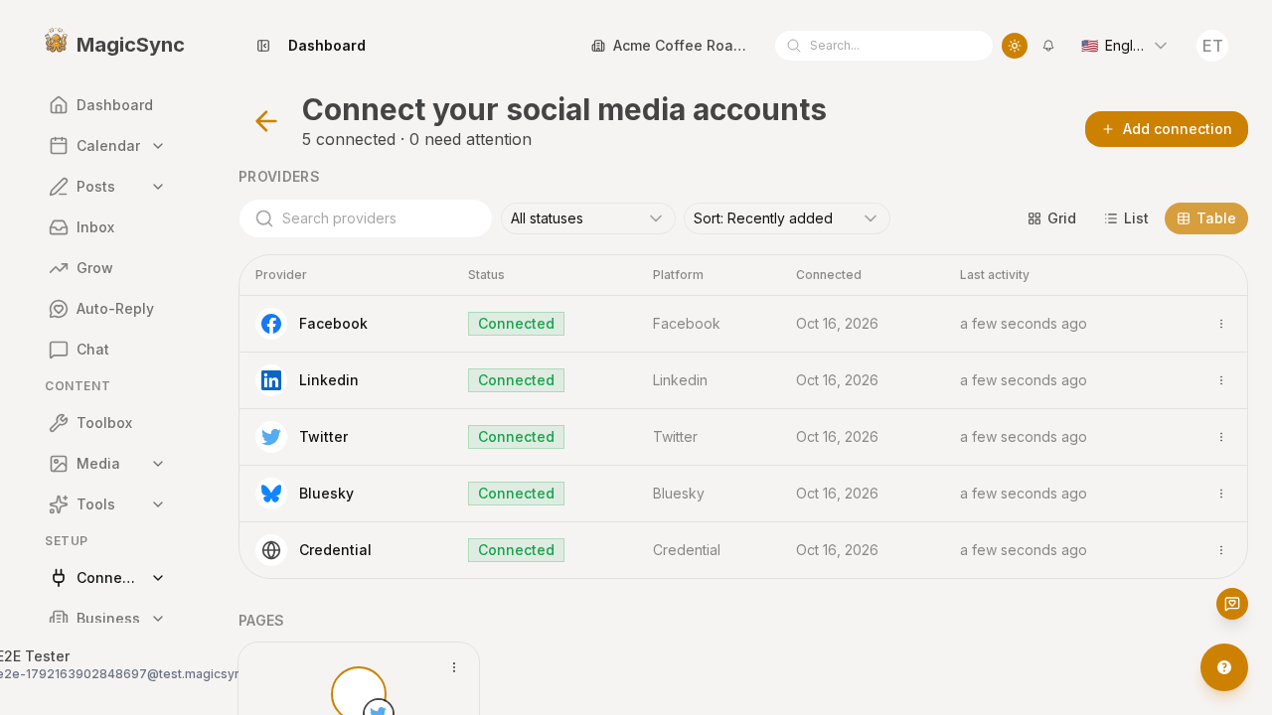1272x715 pixels.
Task: Click the Provider column header
Action: [x=281, y=275]
